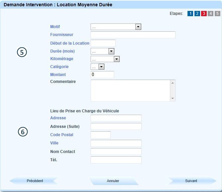Select the Nom Contact field
The height and width of the screenshot is (192, 222).
pos(116,152)
